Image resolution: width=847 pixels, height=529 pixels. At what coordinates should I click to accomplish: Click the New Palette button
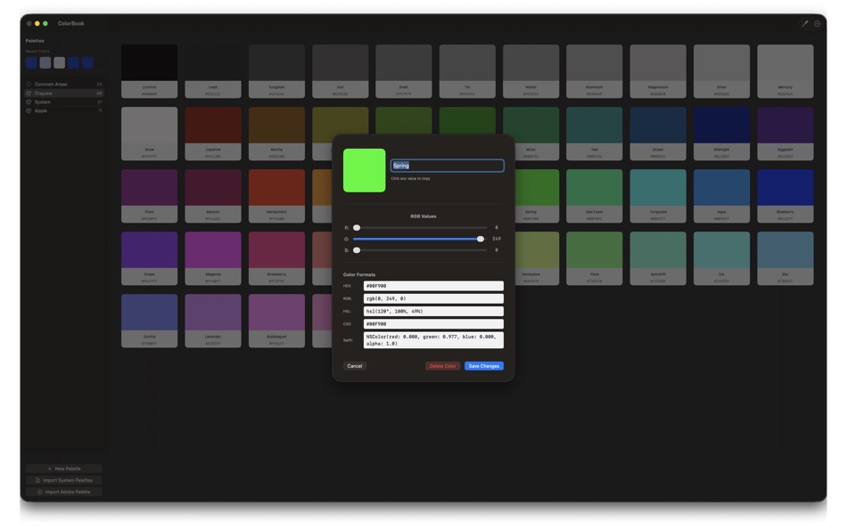pyautogui.click(x=62, y=468)
